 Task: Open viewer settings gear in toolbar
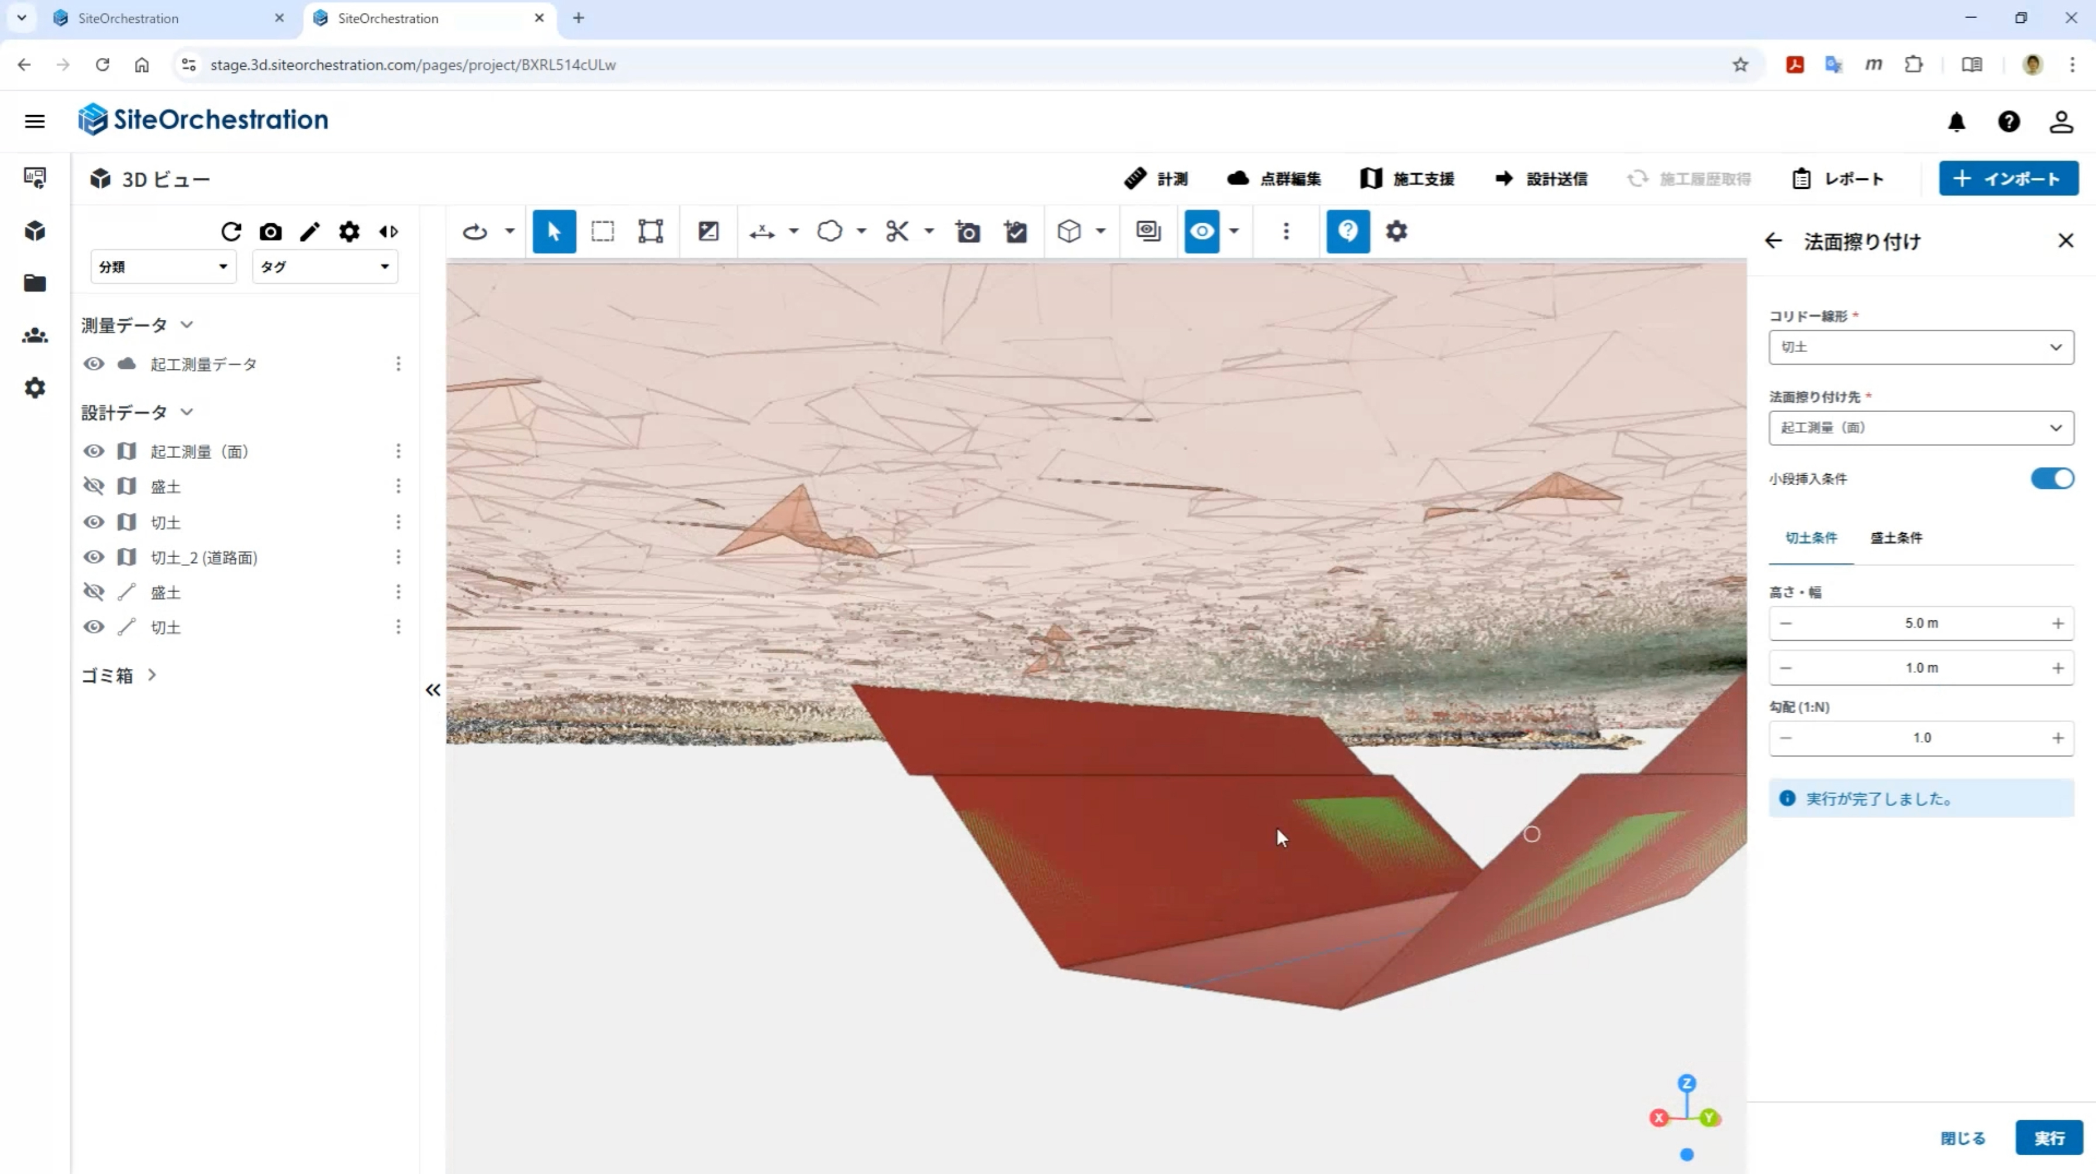point(1396,231)
